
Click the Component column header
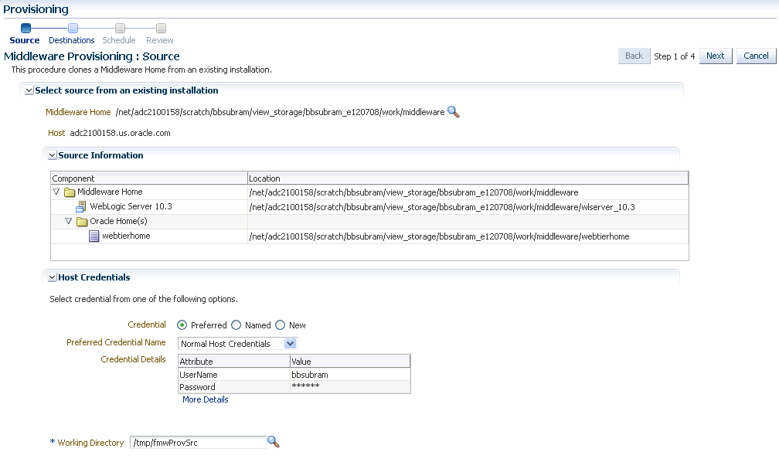coord(149,178)
